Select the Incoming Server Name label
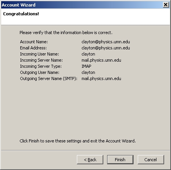This screenshot has width=171, height=170. coord(41,60)
